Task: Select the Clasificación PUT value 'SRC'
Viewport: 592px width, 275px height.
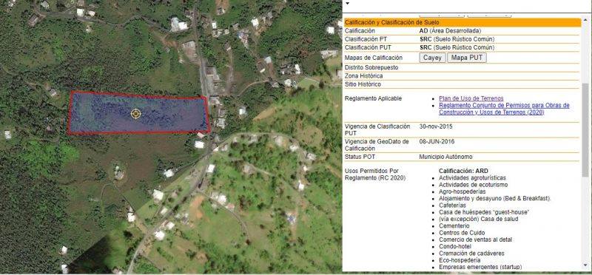Action: (x=457, y=47)
